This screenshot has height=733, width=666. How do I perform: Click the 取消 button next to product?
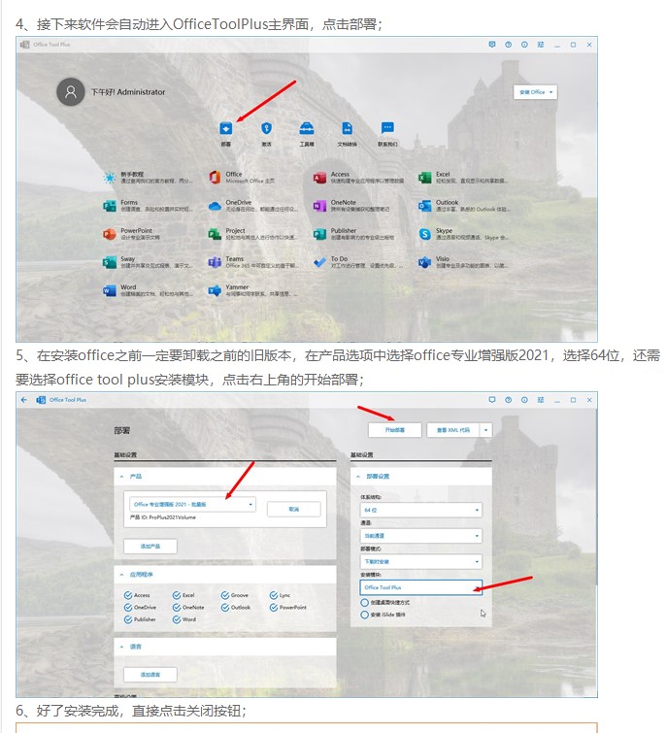tap(294, 509)
